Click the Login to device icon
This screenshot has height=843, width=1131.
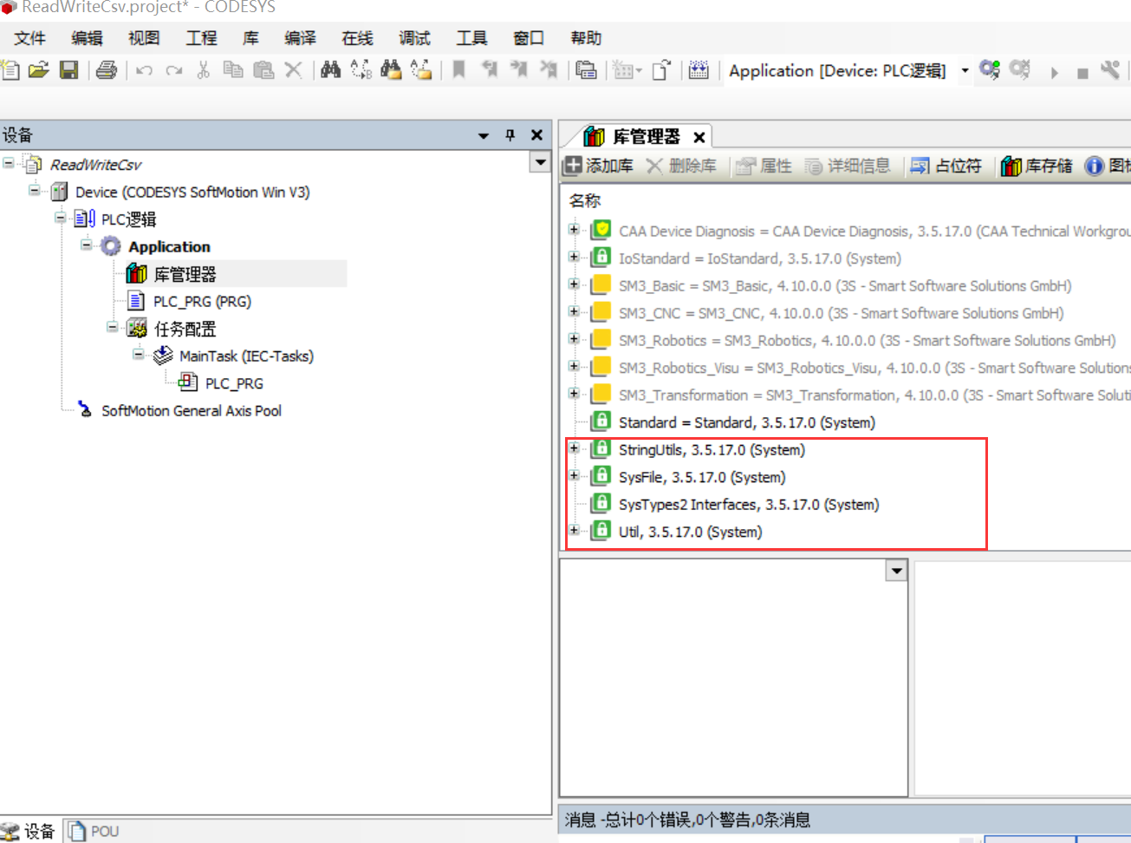click(990, 70)
